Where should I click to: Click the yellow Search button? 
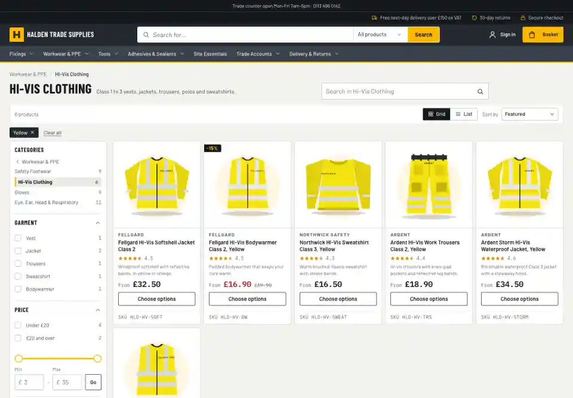tap(424, 35)
